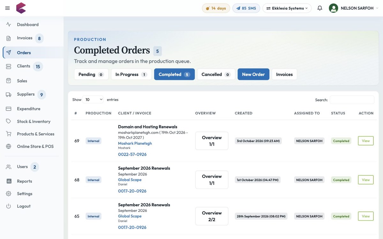Click the Suppliers count badge 9

41,95
